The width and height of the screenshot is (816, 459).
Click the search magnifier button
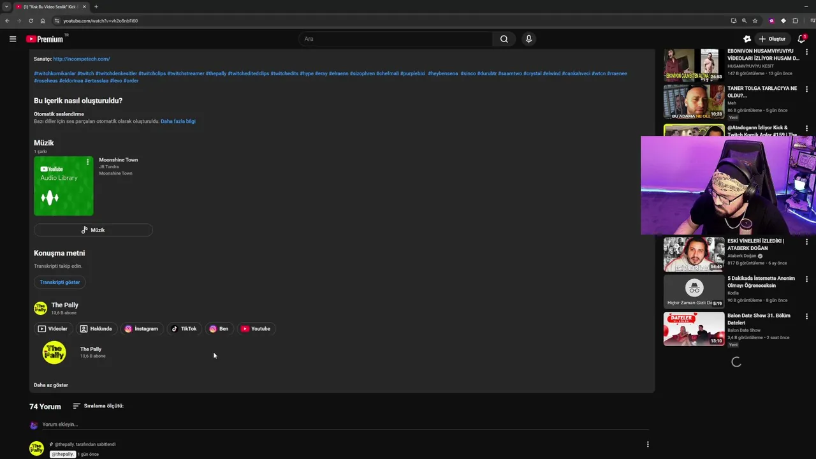[504, 39]
